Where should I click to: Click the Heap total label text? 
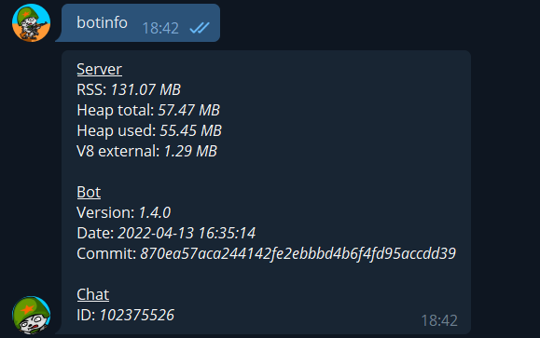(116, 111)
